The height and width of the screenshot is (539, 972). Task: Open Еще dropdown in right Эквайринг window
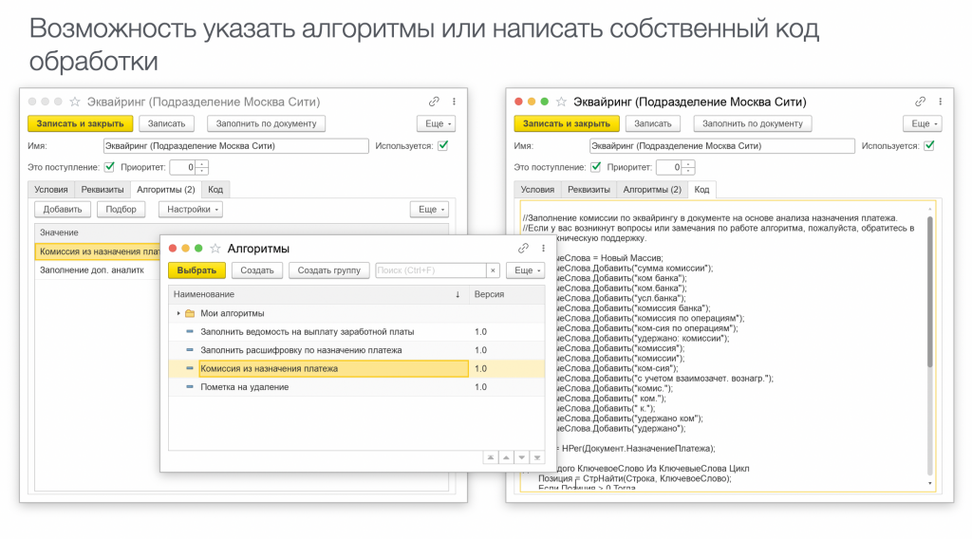click(x=923, y=124)
